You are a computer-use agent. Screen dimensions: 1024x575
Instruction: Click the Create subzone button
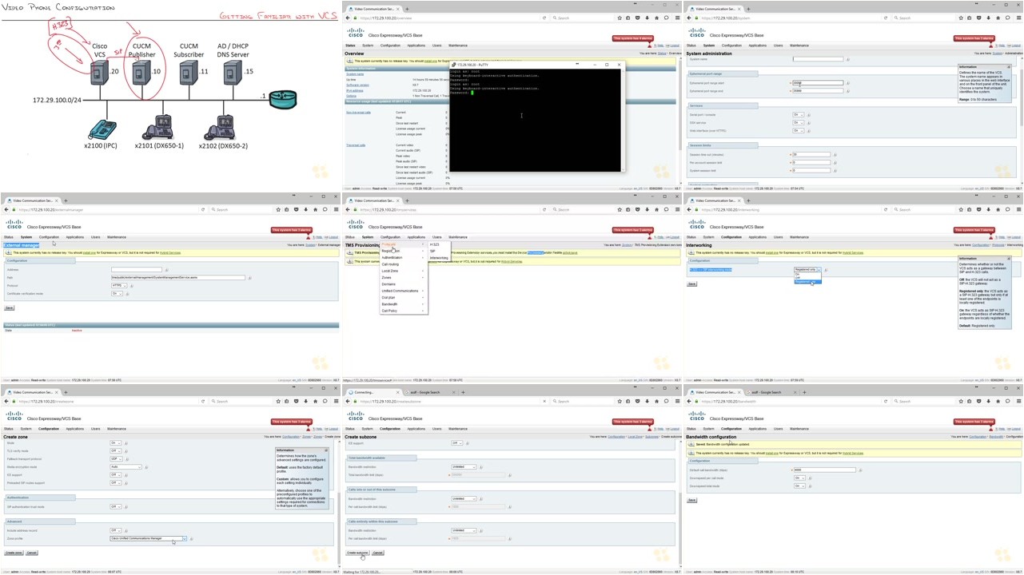tap(357, 553)
